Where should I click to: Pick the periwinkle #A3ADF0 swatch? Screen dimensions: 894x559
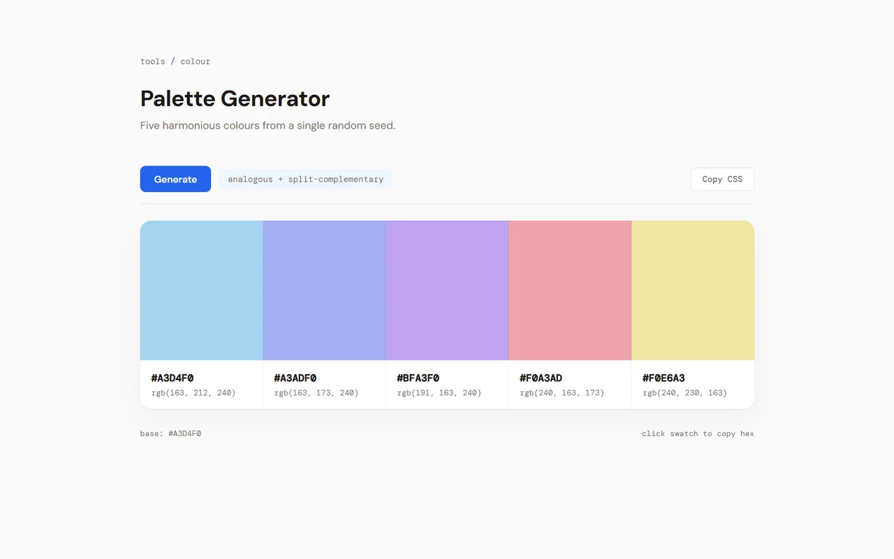pyautogui.click(x=324, y=291)
